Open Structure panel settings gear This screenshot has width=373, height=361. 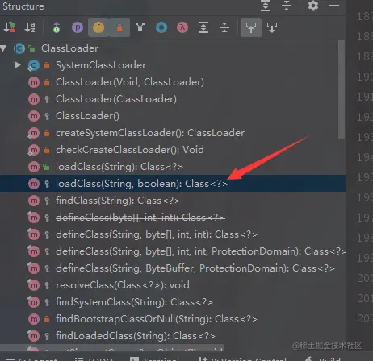(x=313, y=6)
